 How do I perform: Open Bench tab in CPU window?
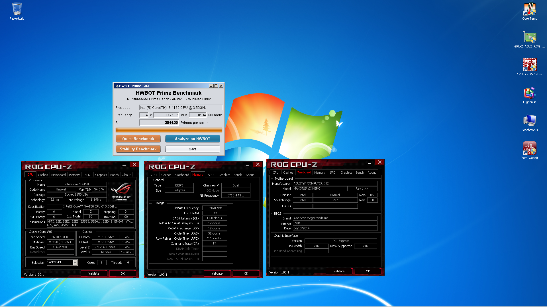pyautogui.click(x=115, y=175)
